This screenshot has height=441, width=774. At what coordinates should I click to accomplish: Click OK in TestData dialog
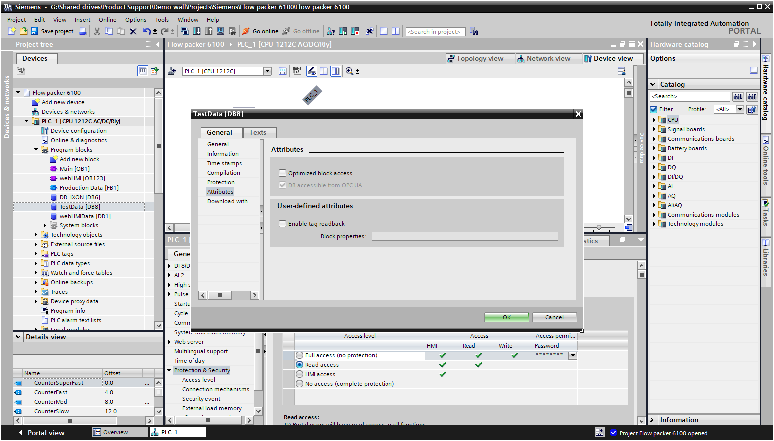507,317
